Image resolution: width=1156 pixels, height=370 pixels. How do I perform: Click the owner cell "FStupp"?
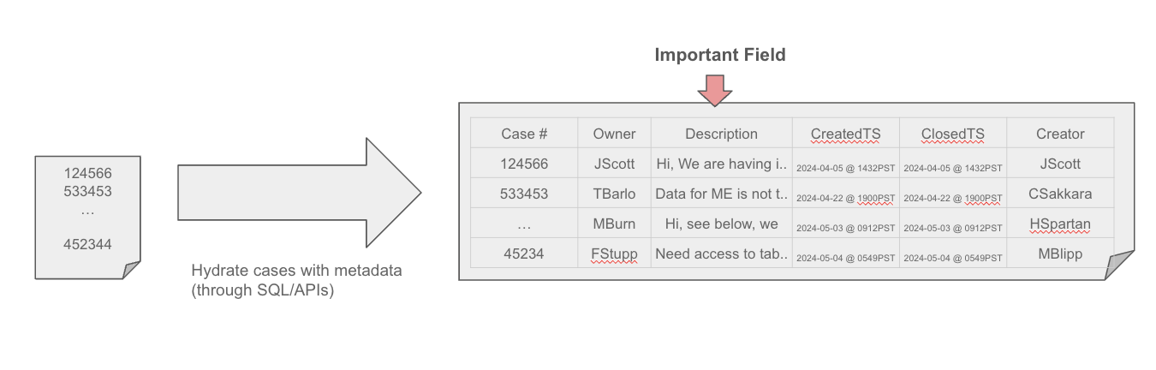point(614,254)
